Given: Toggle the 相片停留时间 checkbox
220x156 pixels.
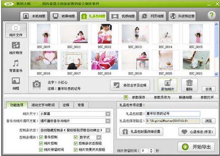Looking at the screenshot, I should (41, 150).
